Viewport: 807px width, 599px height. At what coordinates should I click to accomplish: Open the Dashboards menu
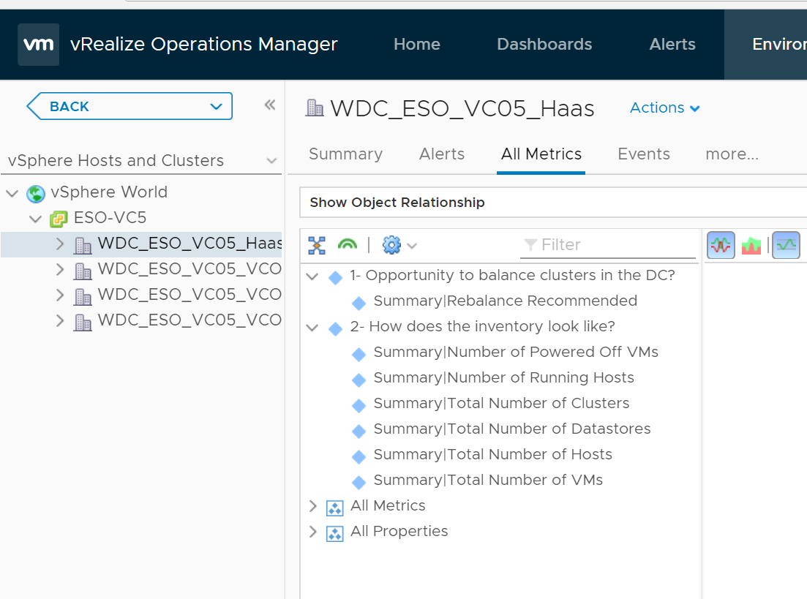[544, 45]
